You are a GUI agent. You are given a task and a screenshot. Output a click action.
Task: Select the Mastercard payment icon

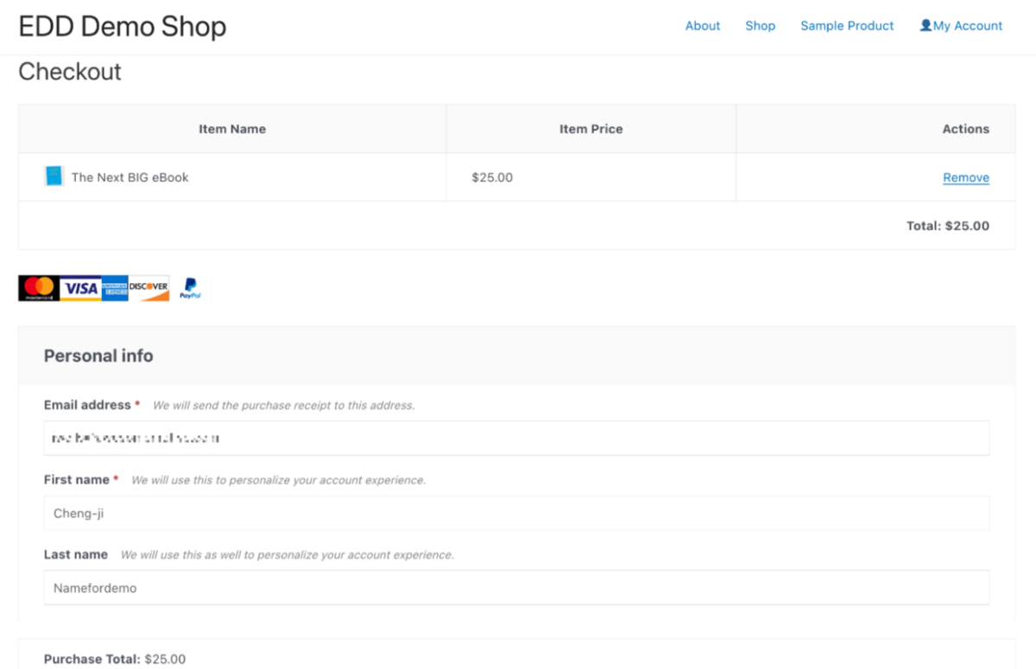pos(37,287)
